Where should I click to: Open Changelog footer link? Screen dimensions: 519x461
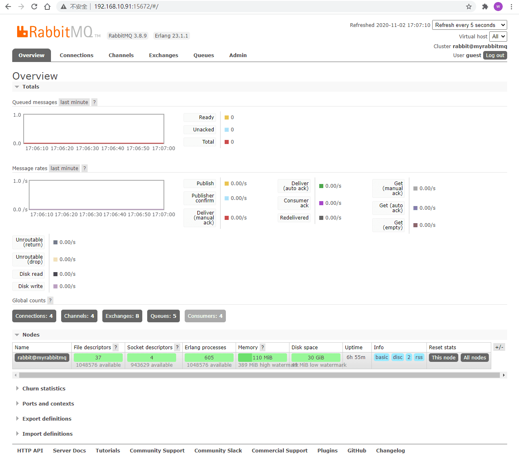click(x=391, y=451)
